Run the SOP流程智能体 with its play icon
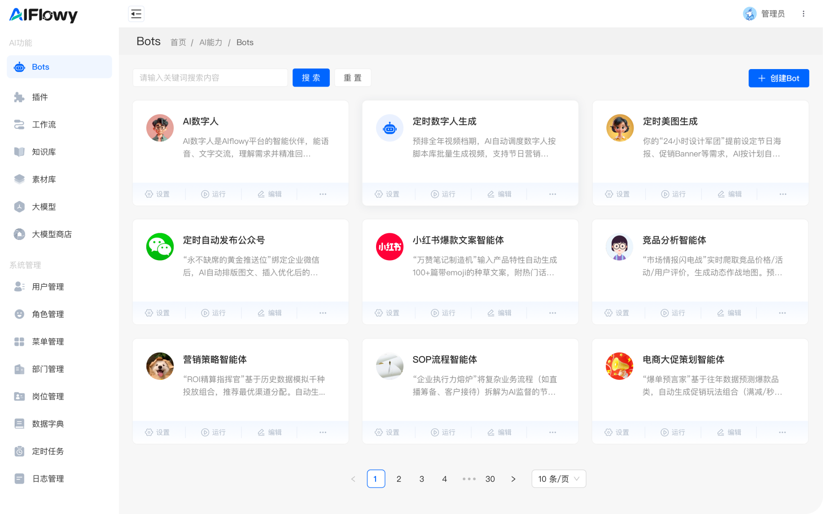 point(434,432)
